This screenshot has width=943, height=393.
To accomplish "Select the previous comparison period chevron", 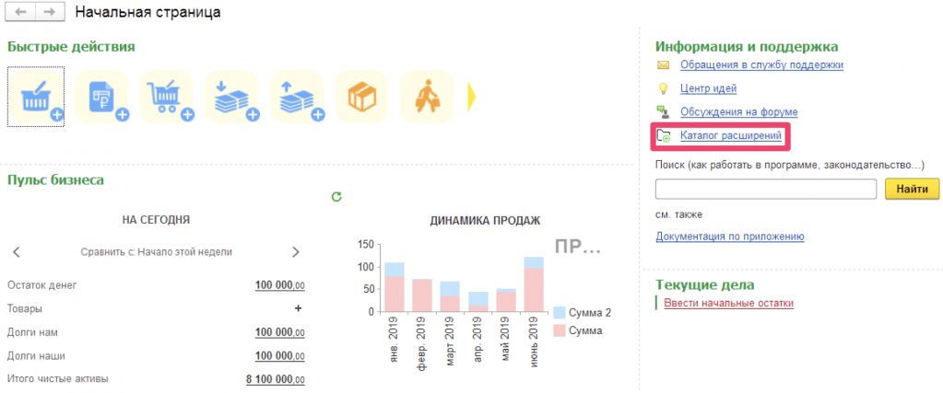I will pyautogui.click(x=17, y=252).
